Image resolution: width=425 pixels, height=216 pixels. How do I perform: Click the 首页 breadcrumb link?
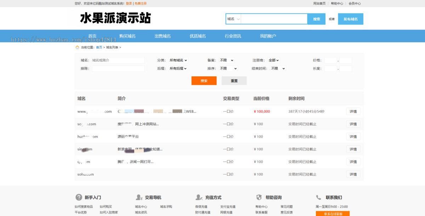pos(99,47)
